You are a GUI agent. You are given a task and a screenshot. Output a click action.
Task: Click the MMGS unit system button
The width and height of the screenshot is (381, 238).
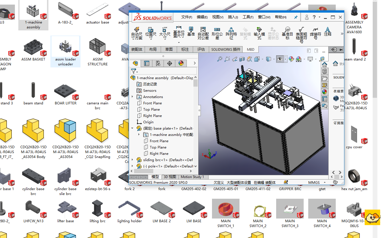click(314, 182)
